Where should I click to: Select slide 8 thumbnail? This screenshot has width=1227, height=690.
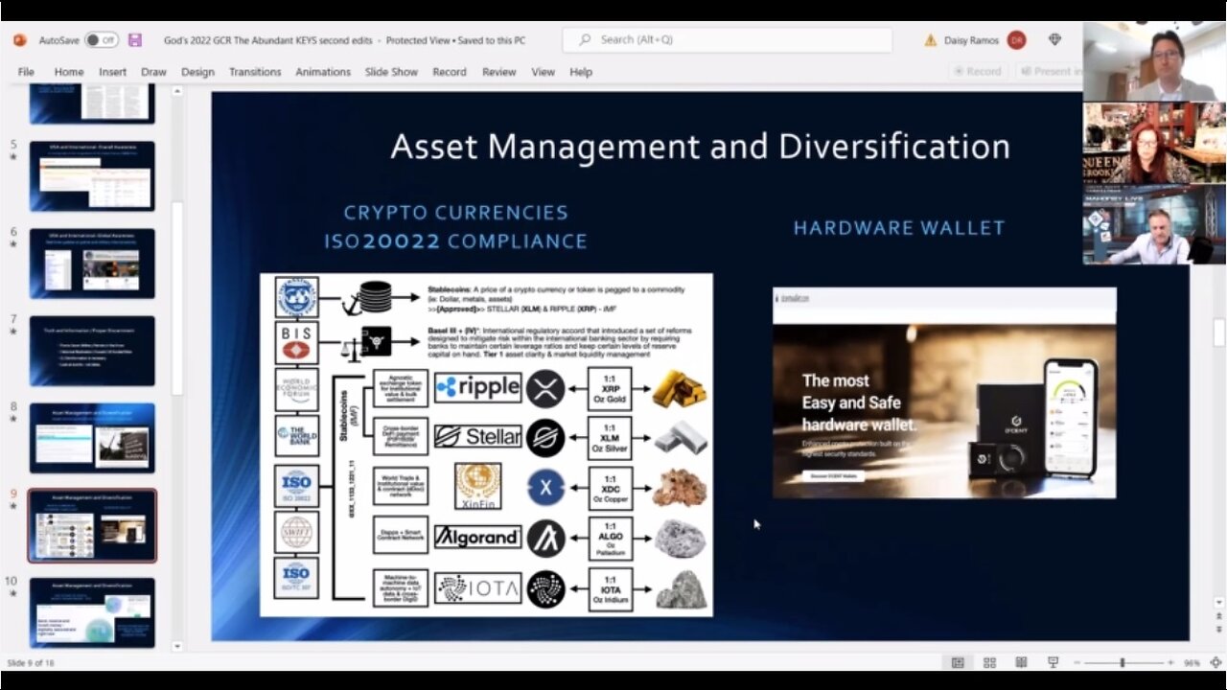pyautogui.click(x=92, y=438)
